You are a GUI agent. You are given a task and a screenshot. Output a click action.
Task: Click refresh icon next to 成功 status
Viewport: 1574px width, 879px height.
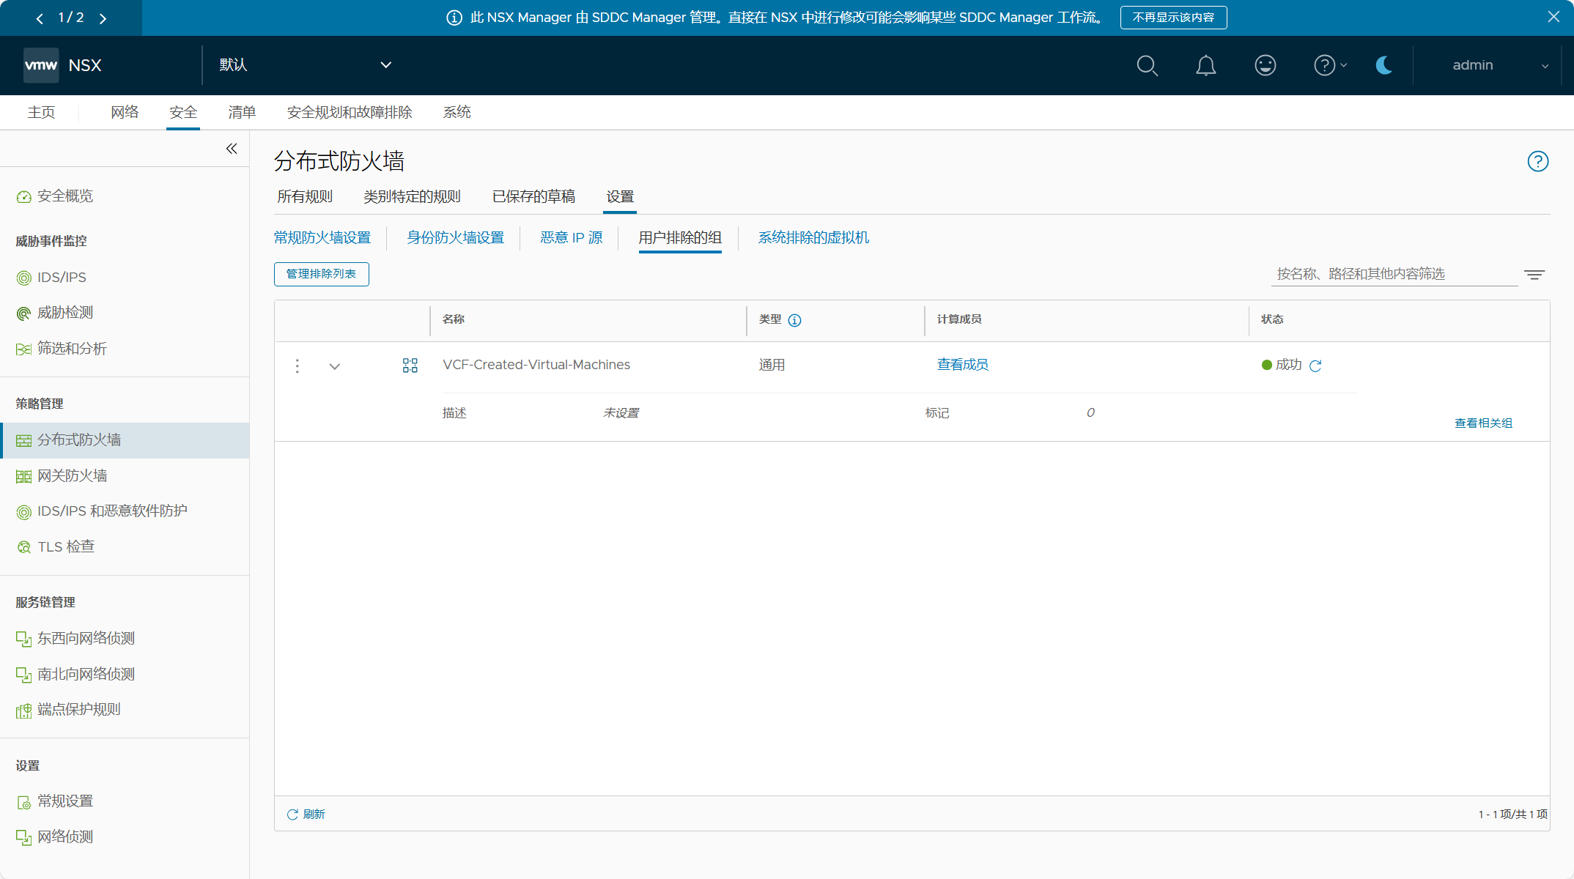(1315, 366)
